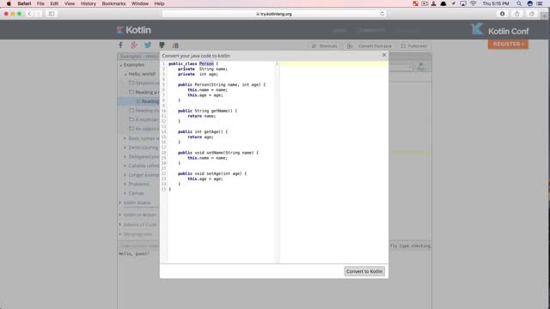Open Spotlight search magnifier in menu bar
The width and height of the screenshot is (550, 309).
pyautogui.click(x=519, y=3)
